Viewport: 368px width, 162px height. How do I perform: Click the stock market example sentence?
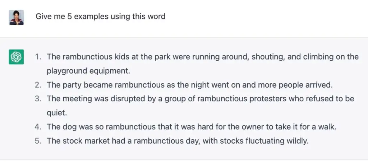click(x=178, y=141)
